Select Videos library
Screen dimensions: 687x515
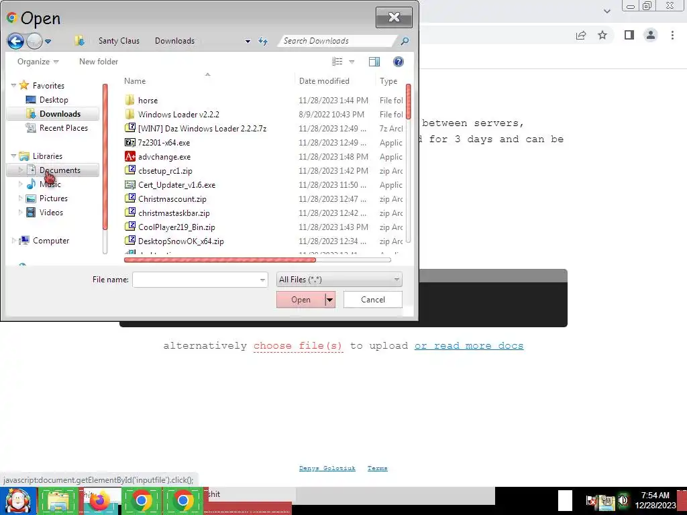pos(45,213)
